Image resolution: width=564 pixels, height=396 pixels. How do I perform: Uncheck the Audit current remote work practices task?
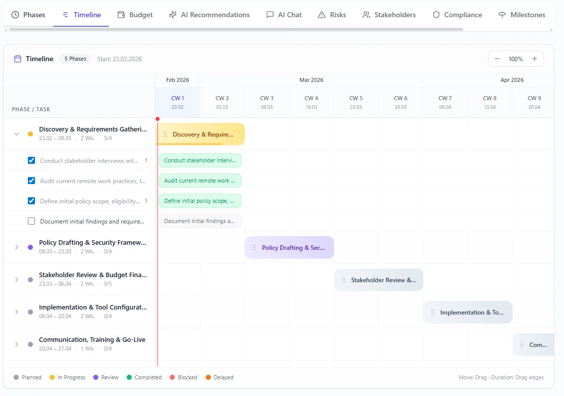pos(31,180)
